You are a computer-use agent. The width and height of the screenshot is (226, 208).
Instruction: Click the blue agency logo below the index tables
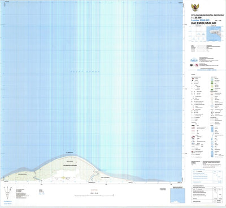click(194, 60)
